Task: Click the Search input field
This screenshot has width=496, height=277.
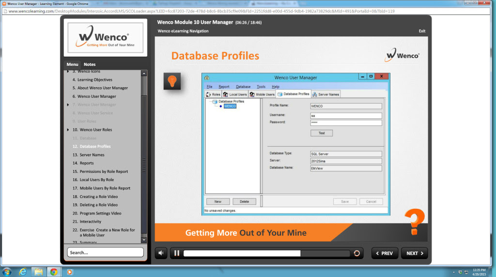Action: pyautogui.click(x=105, y=252)
